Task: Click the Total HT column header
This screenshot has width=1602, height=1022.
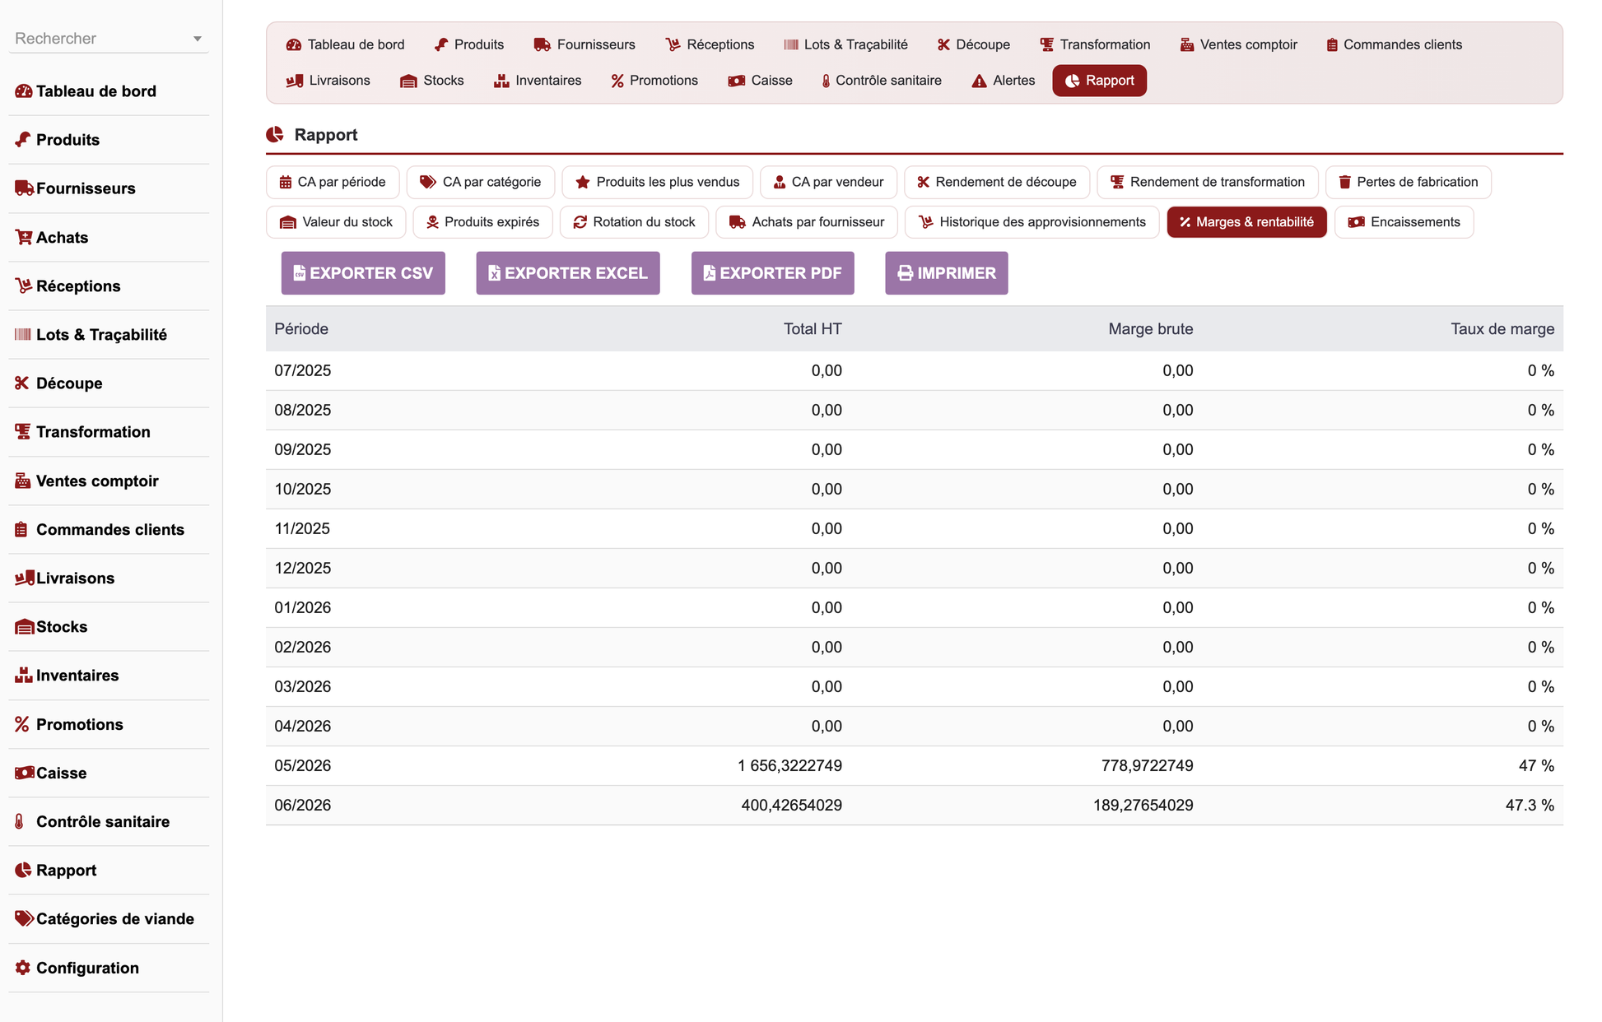Action: click(x=813, y=329)
